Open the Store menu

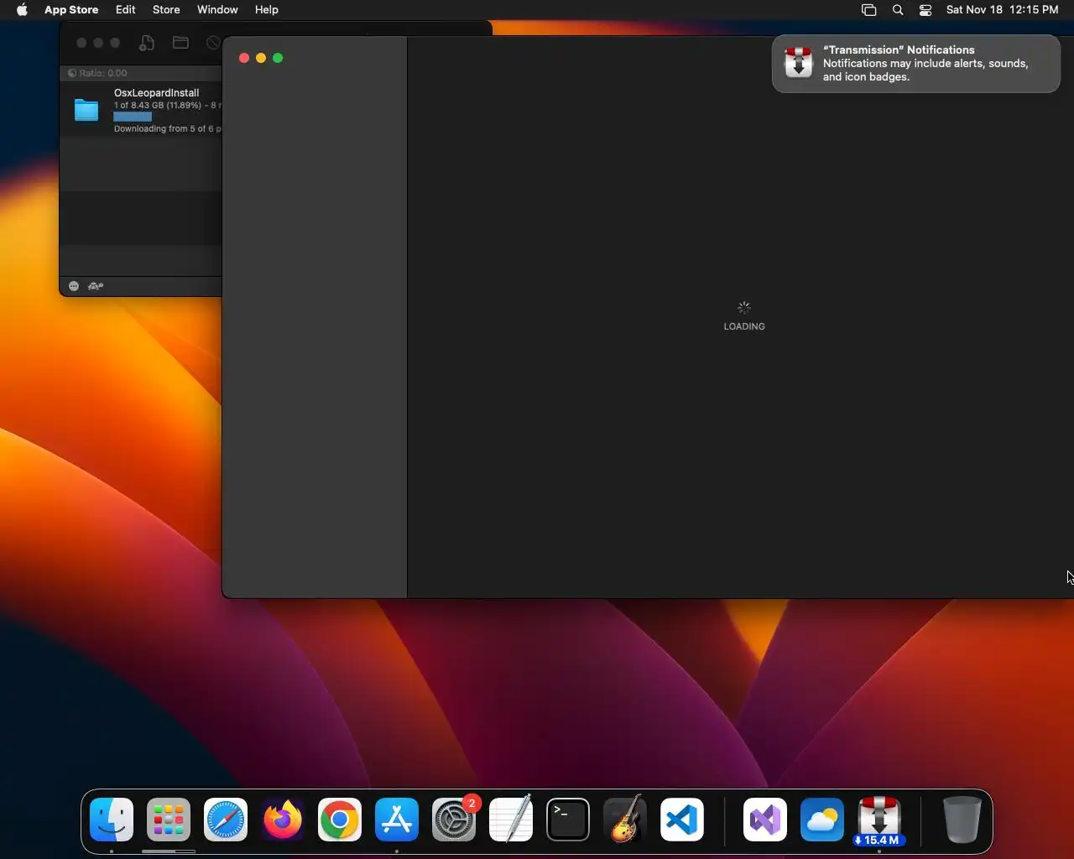pyautogui.click(x=166, y=10)
